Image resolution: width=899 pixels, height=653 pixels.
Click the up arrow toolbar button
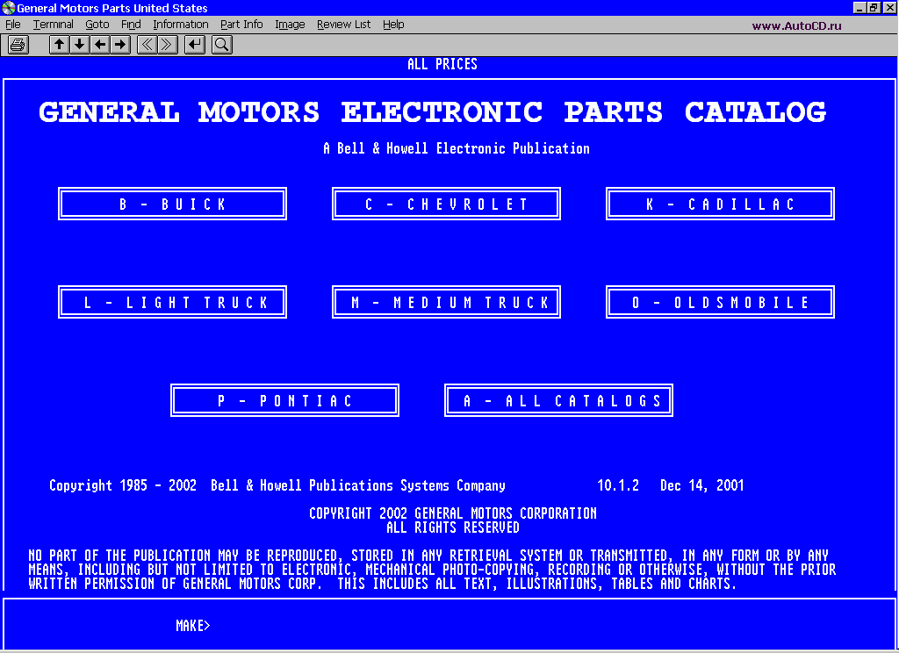59,45
